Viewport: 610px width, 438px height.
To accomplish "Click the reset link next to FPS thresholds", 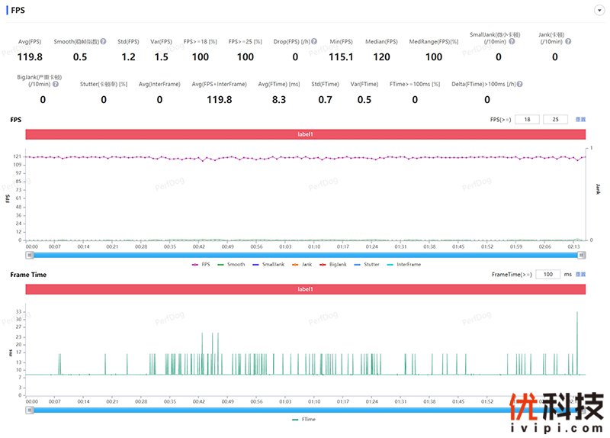I will (580, 120).
